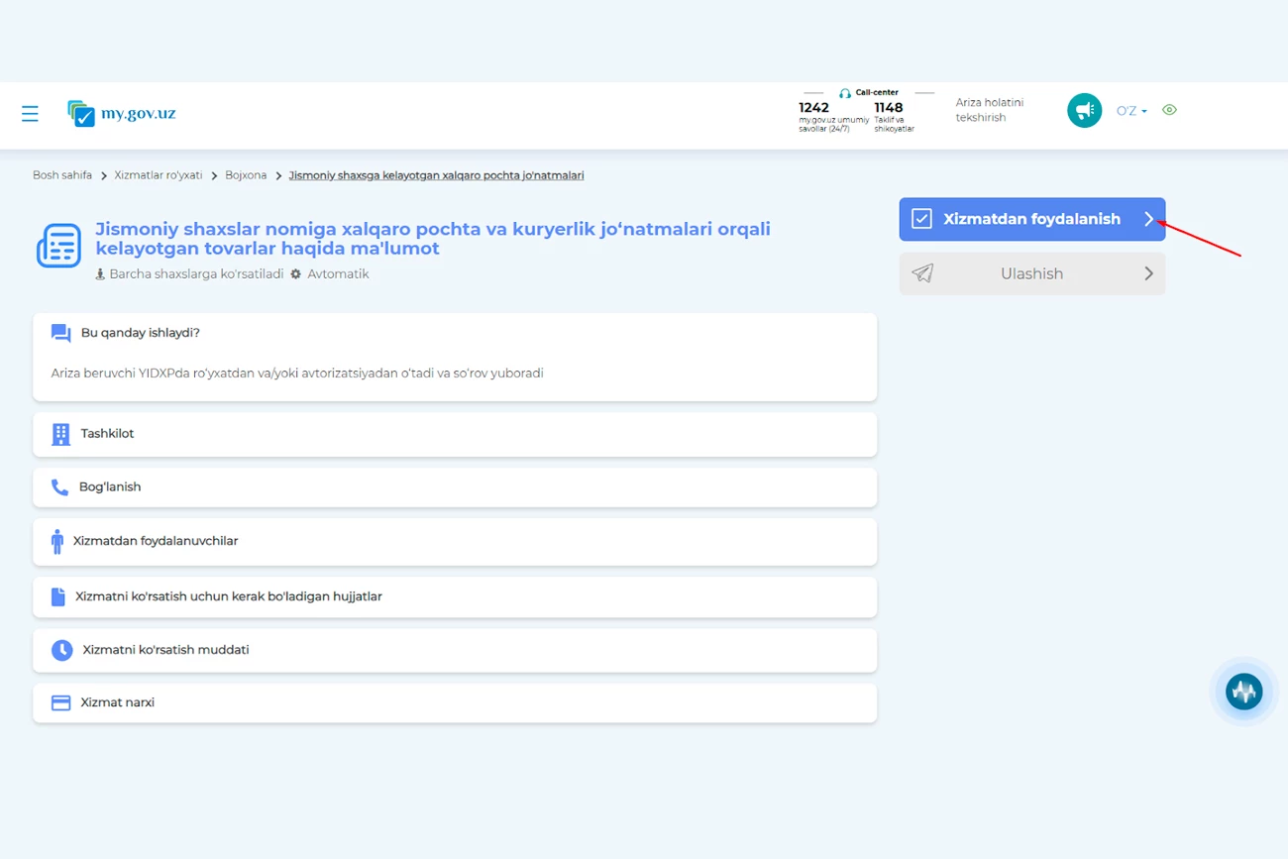
Task: Click Ariza holatini tekshirish link
Action: [990, 110]
